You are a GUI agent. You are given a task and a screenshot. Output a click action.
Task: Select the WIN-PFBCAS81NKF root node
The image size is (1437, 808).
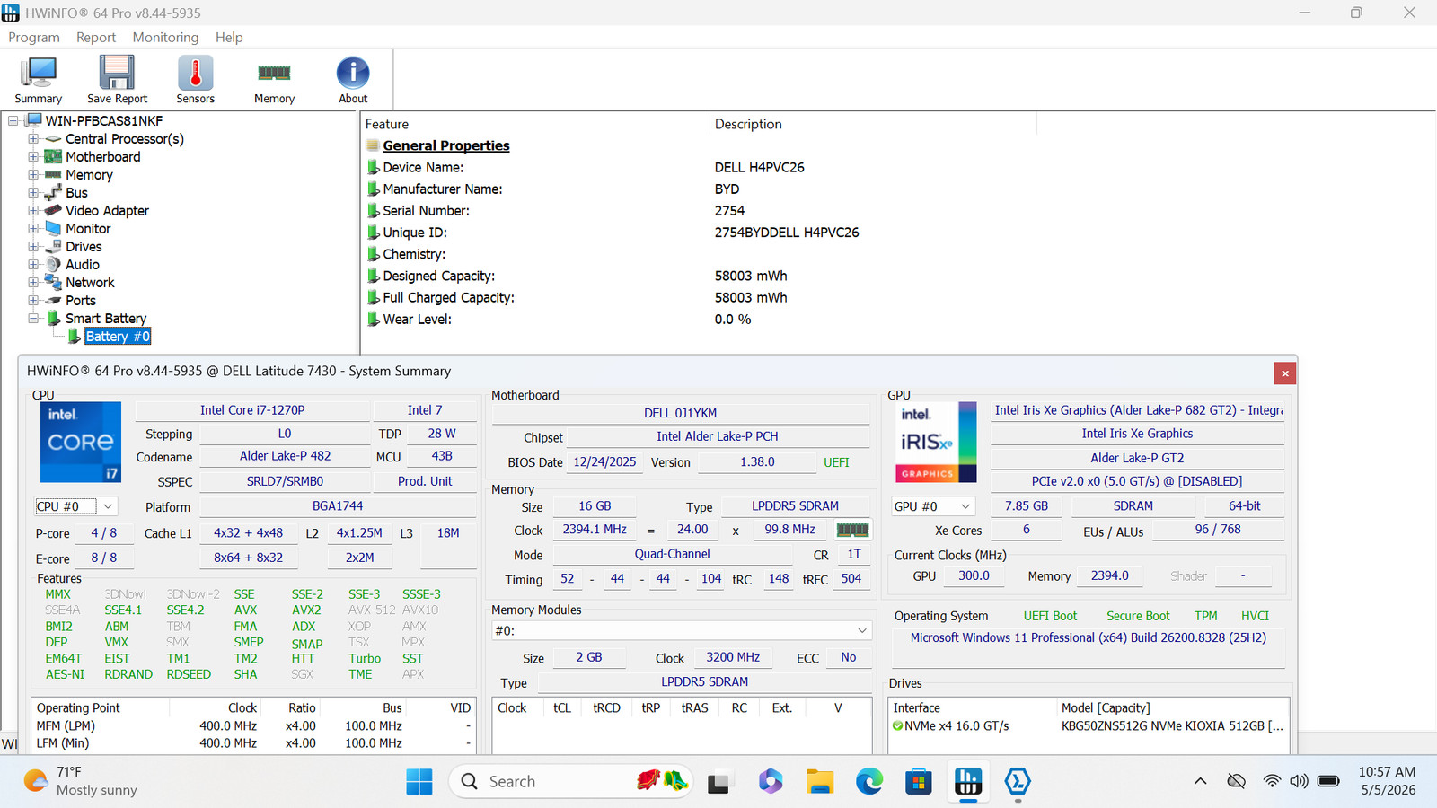pyautogui.click(x=104, y=121)
